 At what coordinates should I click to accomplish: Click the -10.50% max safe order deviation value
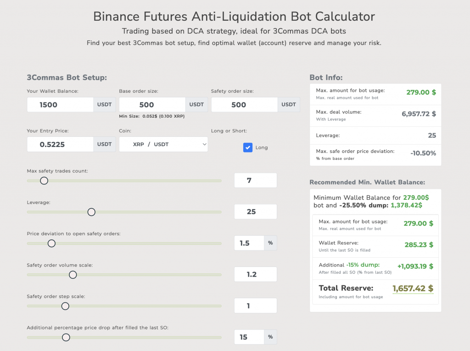[x=423, y=153]
